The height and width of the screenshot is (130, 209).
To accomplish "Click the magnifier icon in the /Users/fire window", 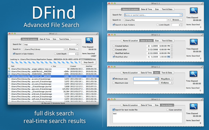I will point(194,11).
